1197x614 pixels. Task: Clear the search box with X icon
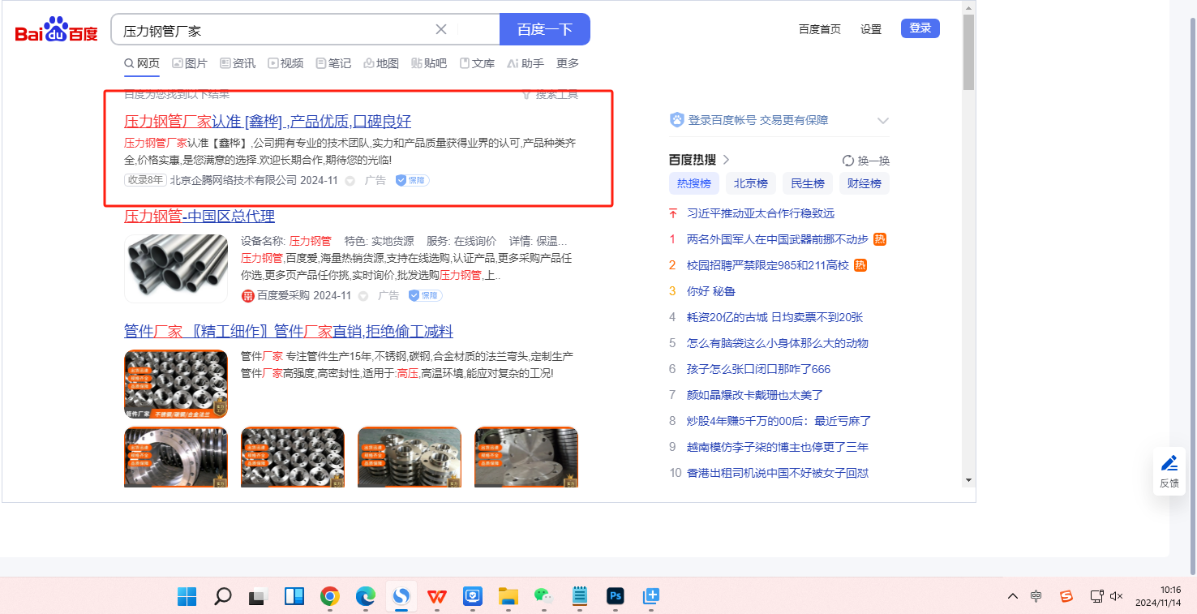(441, 30)
